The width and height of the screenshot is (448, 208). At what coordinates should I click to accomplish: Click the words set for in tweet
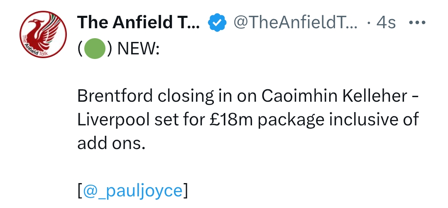pyautogui.click(x=179, y=120)
